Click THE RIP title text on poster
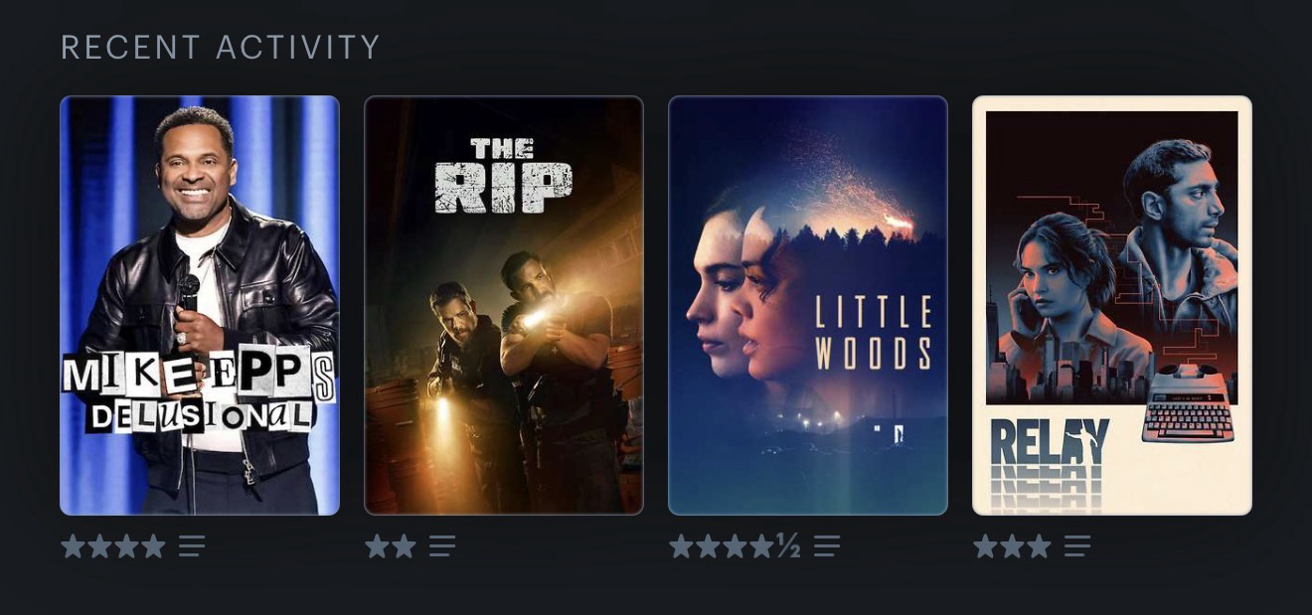 click(x=503, y=176)
